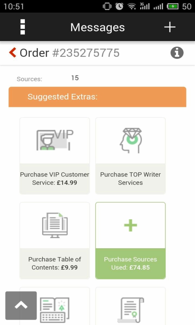Open order info icon
Image resolution: width=195 pixels, height=325 pixels.
pos(177,53)
